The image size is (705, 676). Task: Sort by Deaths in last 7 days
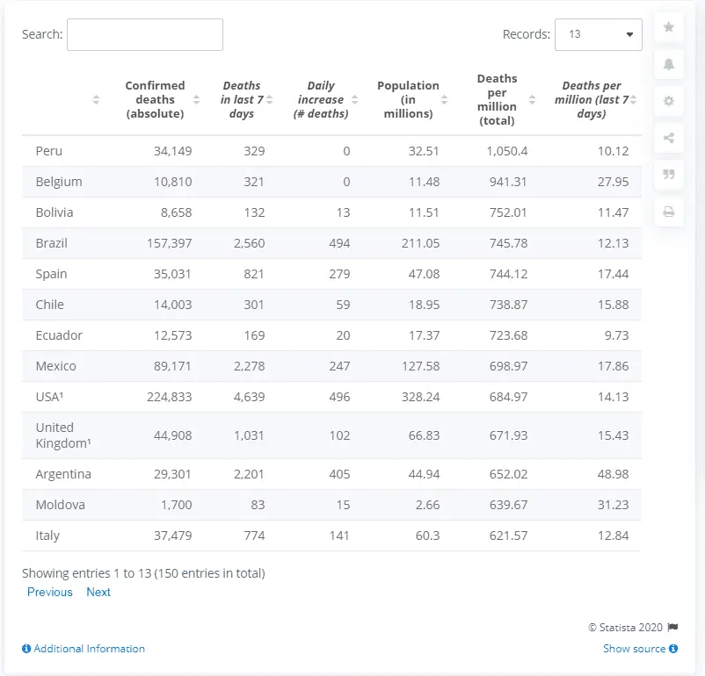(x=241, y=99)
